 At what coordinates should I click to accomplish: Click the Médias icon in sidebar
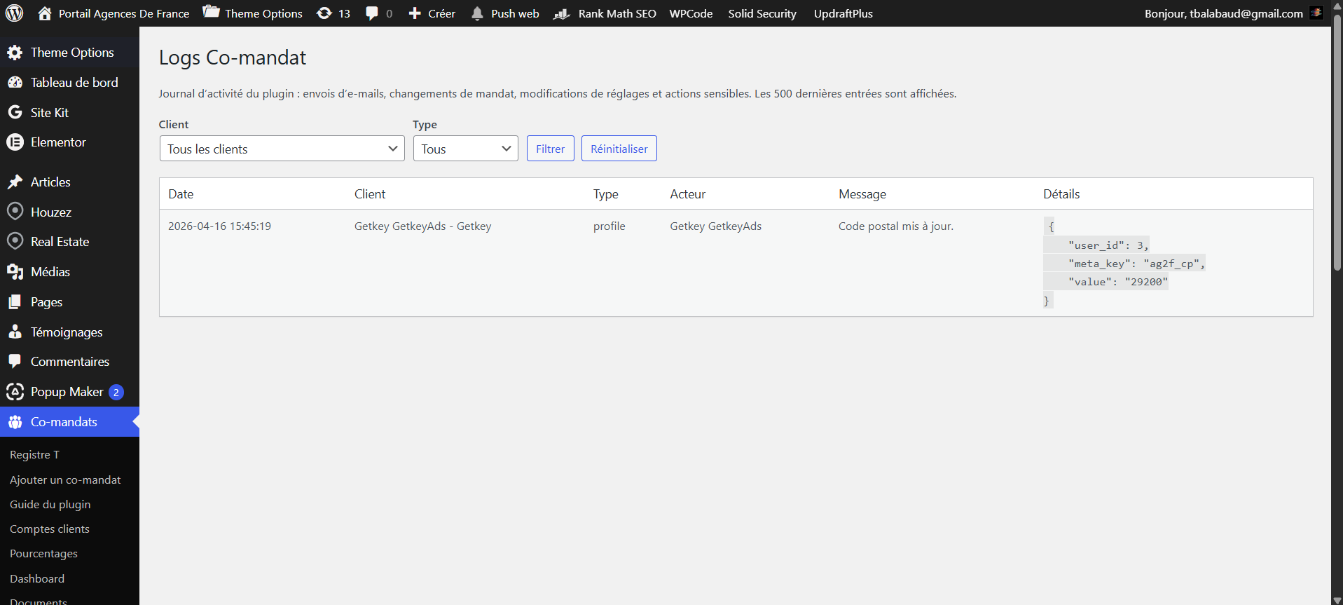point(15,272)
